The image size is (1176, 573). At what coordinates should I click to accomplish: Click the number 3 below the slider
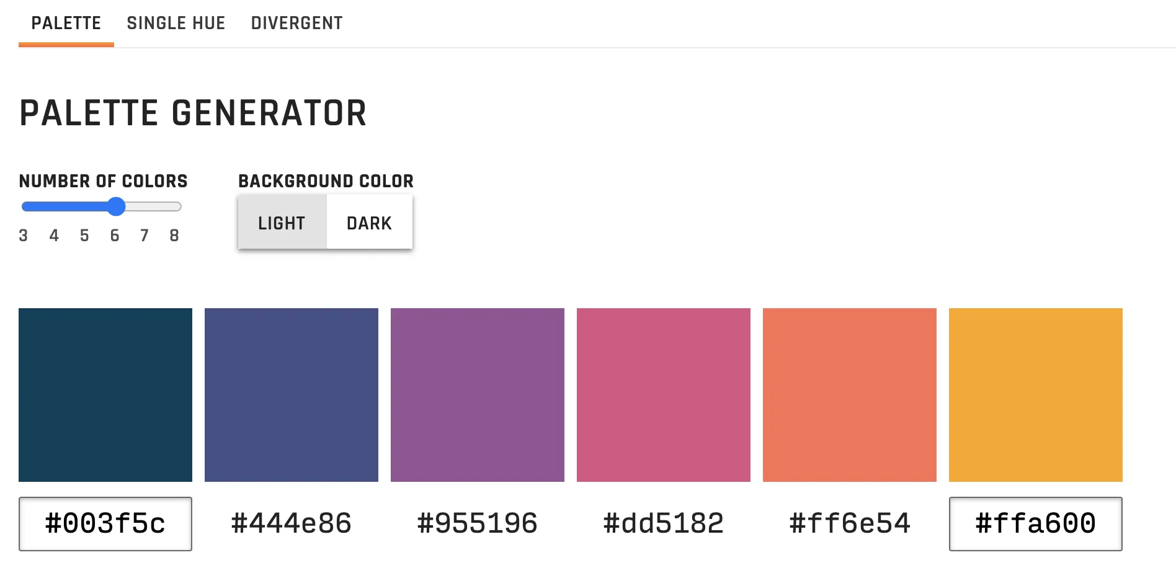24,236
